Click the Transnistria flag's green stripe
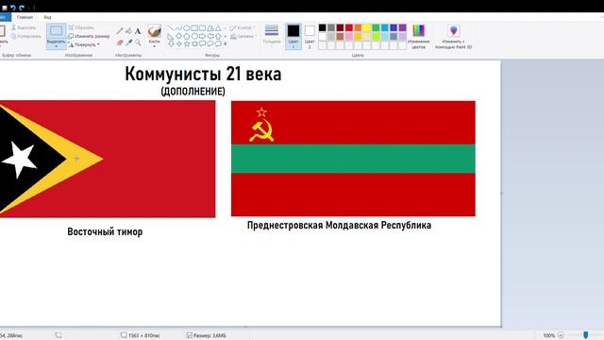Viewport: 604px width, 340px height. coord(353,159)
